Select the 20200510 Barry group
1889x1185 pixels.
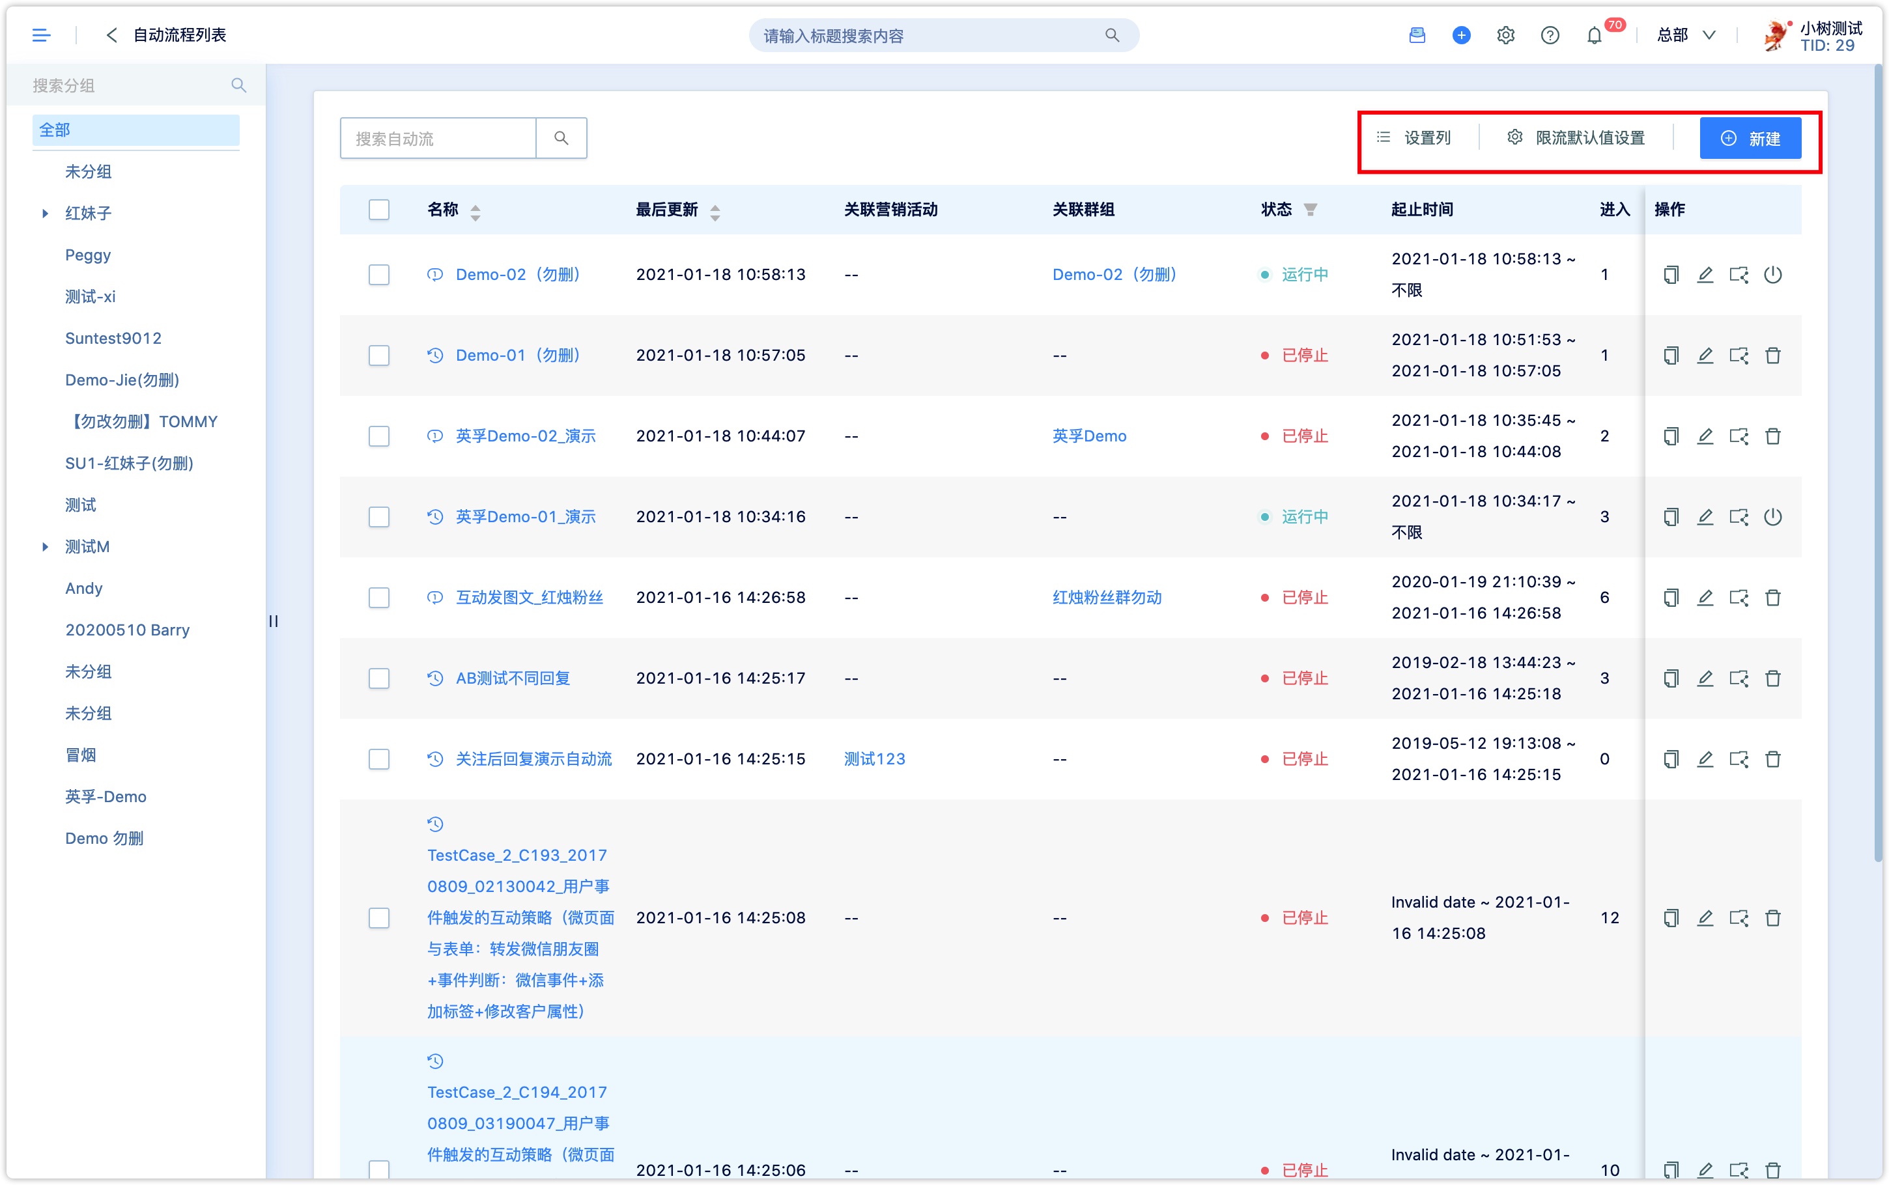tap(127, 630)
